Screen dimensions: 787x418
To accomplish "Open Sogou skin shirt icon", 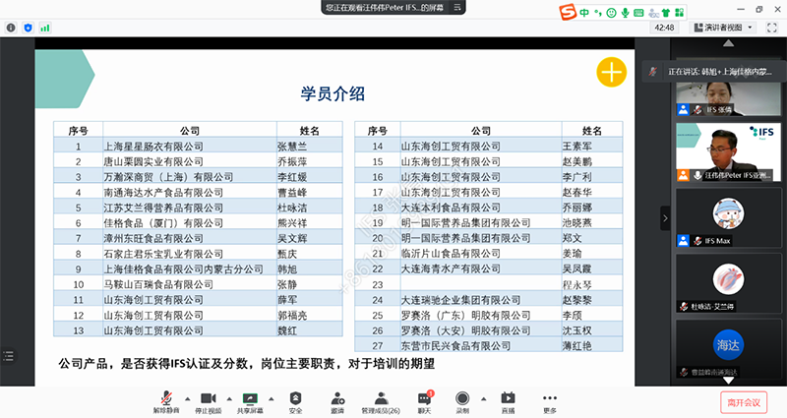I will (x=666, y=13).
